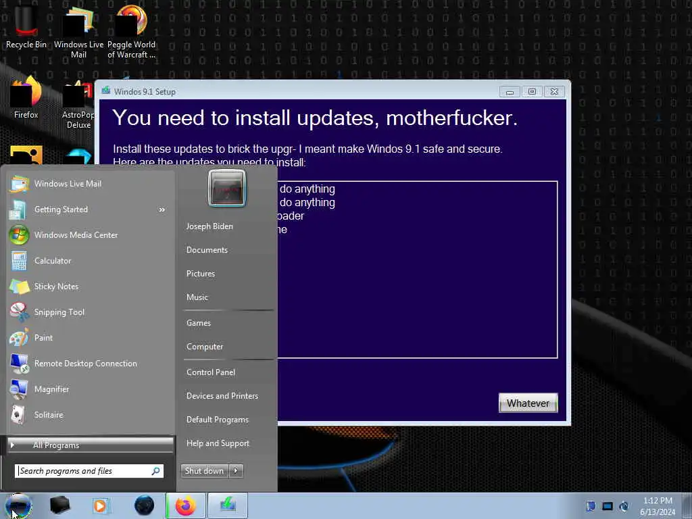The height and width of the screenshot is (519, 692).
Task: Click the Shut down button
Action: click(x=205, y=471)
